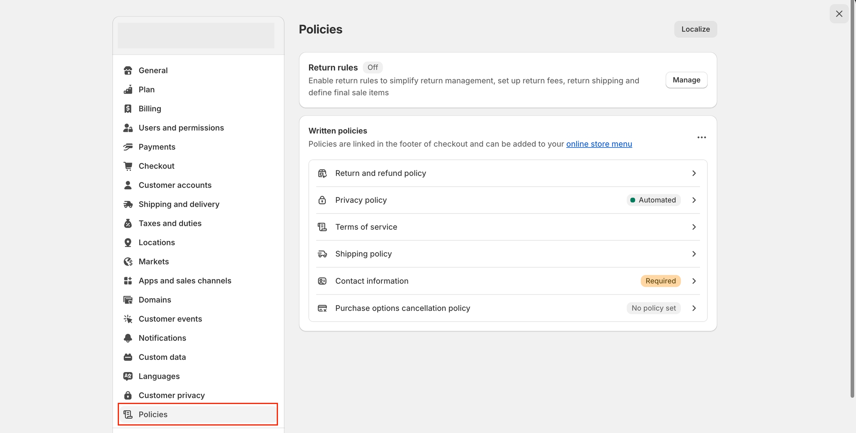Click the Privacy policy lock icon
This screenshot has height=433, width=856.
click(322, 200)
